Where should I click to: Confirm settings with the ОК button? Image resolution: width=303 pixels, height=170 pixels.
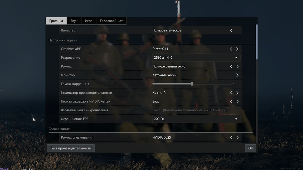coord(251,148)
